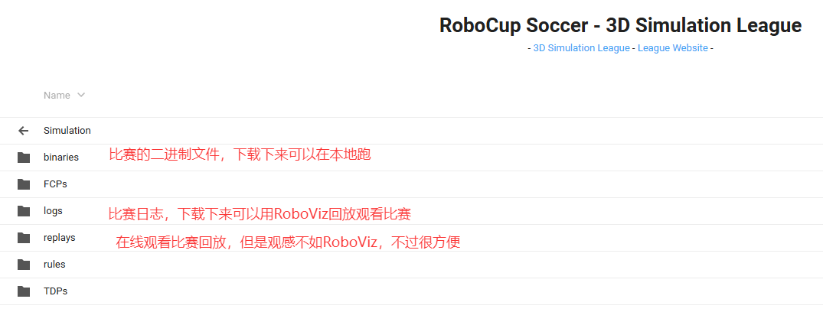Click the binaries folder name
The width and height of the screenshot is (823, 312).
[x=61, y=158]
